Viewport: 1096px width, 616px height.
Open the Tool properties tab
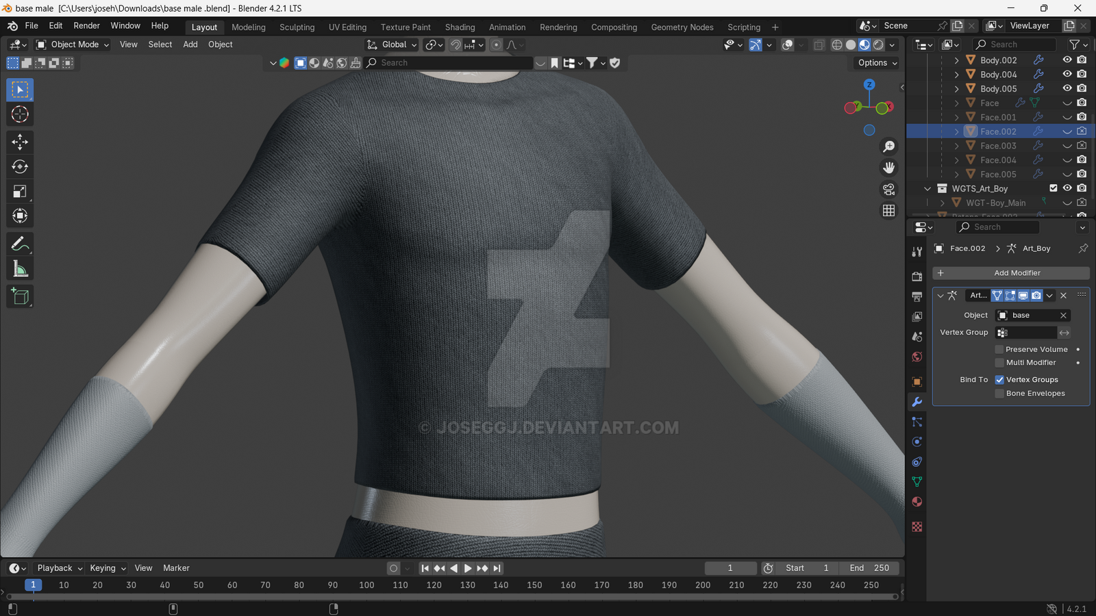click(x=917, y=252)
